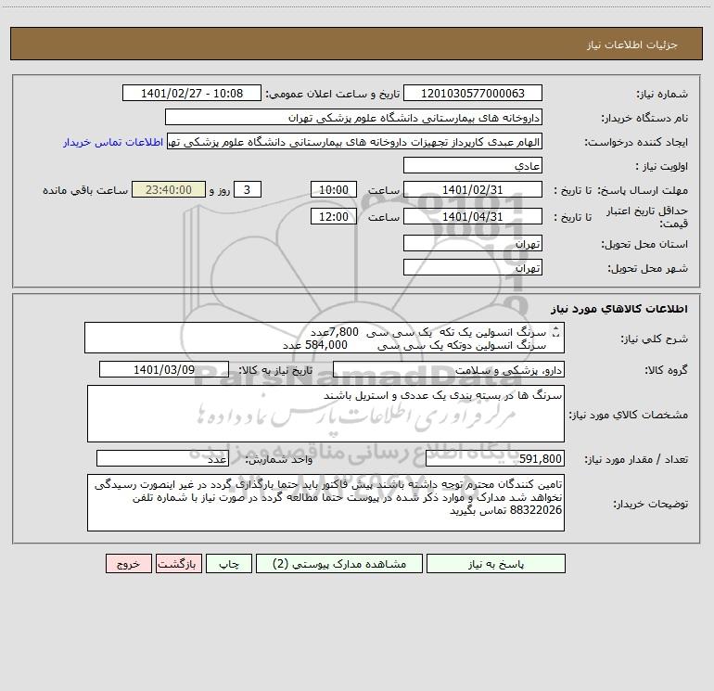This screenshot has width=714, height=691.
Task: Click the شرح کلی نیاز text area
Action: pyautogui.click(x=325, y=338)
